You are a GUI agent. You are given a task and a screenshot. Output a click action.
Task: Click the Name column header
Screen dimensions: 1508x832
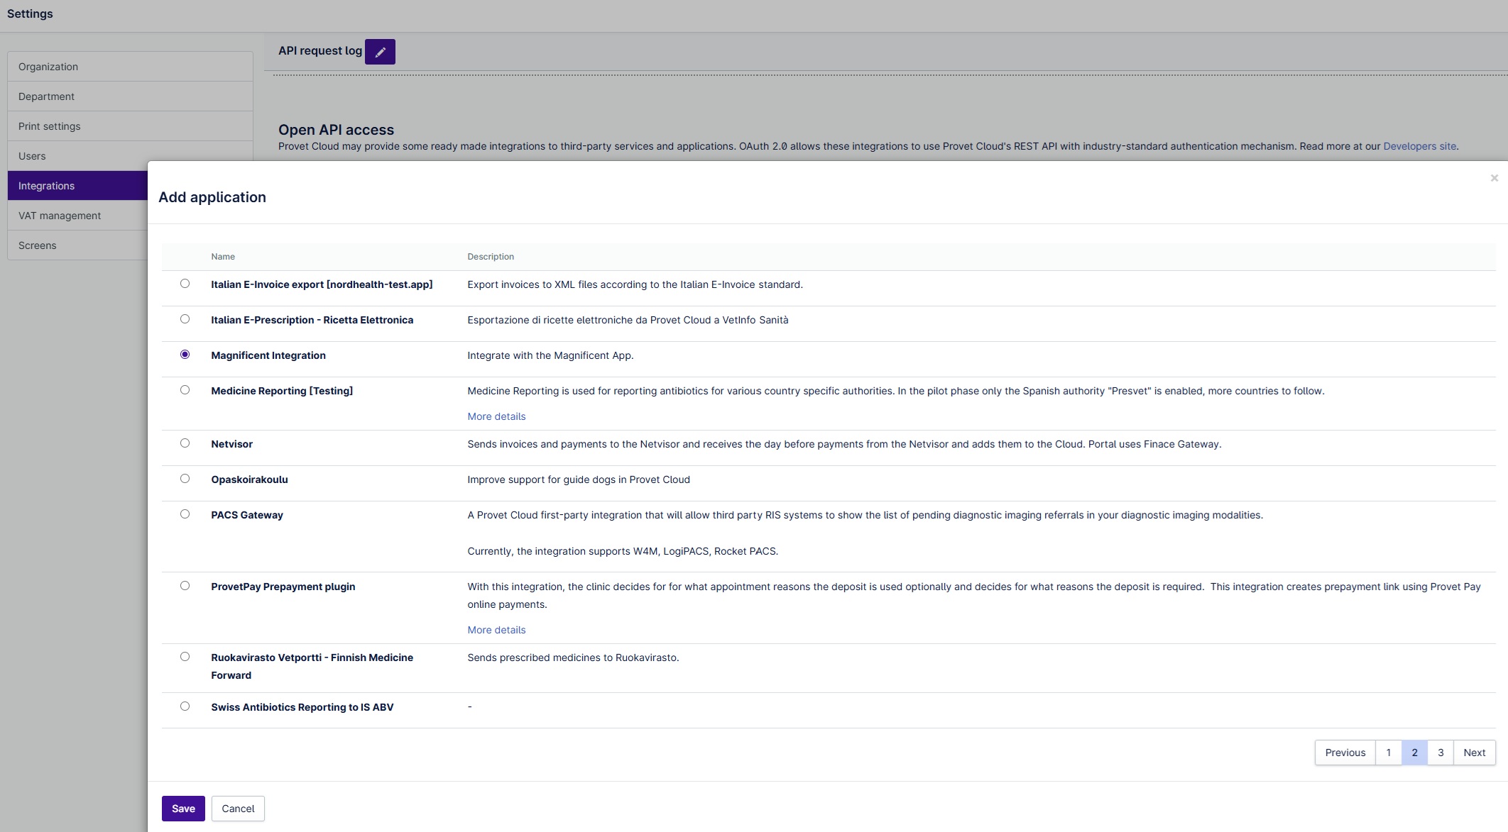[x=223, y=257]
